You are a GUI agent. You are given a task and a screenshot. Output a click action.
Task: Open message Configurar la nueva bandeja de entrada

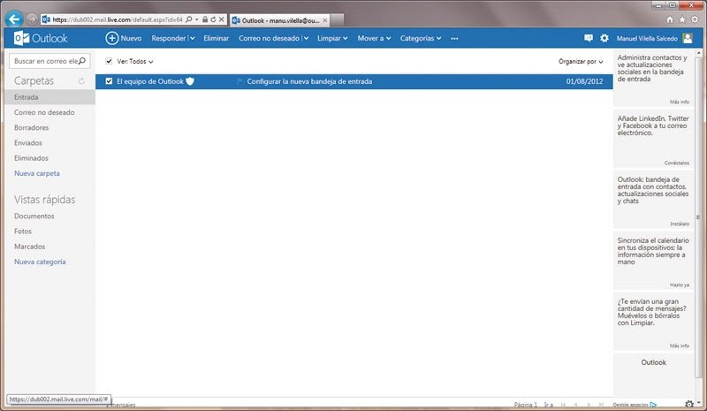coord(309,81)
